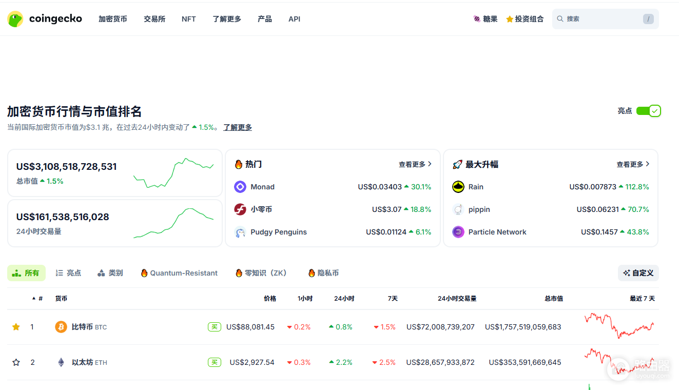Open the Quantum-Resistant category tab
The height and width of the screenshot is (390, 679).
tap(179, 273)
